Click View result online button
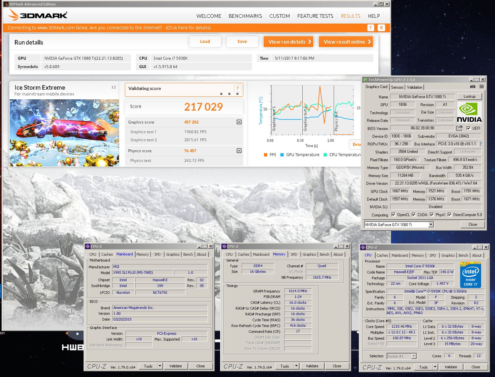 click(x=346, y=42)
